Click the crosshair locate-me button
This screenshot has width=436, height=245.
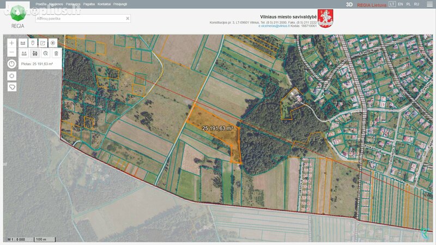(11, 76)
